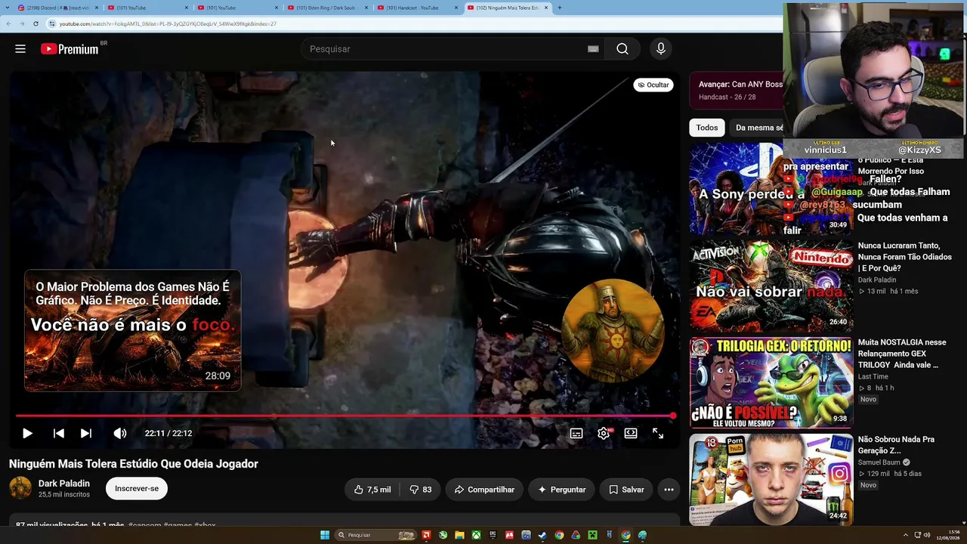The height and width of the screenshot is (544, 967).
Task: Open the Windows Start menu
Action: pos(325,535)
